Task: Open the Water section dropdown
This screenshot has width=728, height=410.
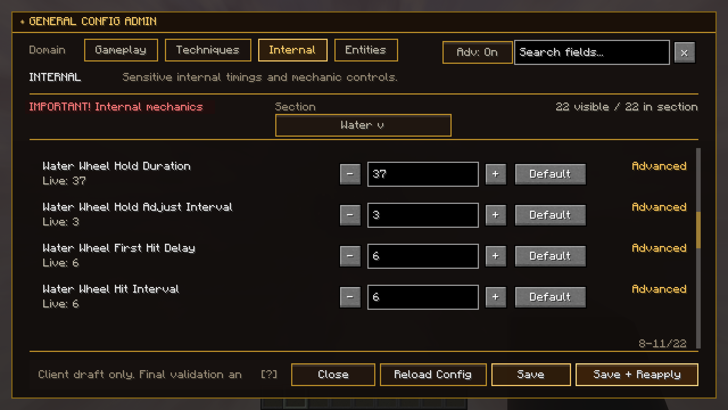Action: click(363, 125)
